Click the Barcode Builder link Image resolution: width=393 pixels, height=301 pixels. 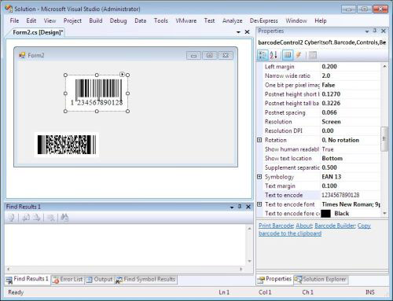[x=335, y=226]
